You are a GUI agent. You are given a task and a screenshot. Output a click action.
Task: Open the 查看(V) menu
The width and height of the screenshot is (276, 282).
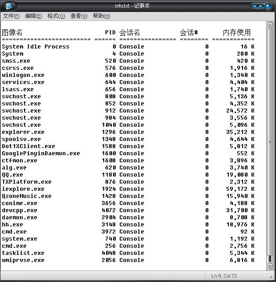[79, 16]
